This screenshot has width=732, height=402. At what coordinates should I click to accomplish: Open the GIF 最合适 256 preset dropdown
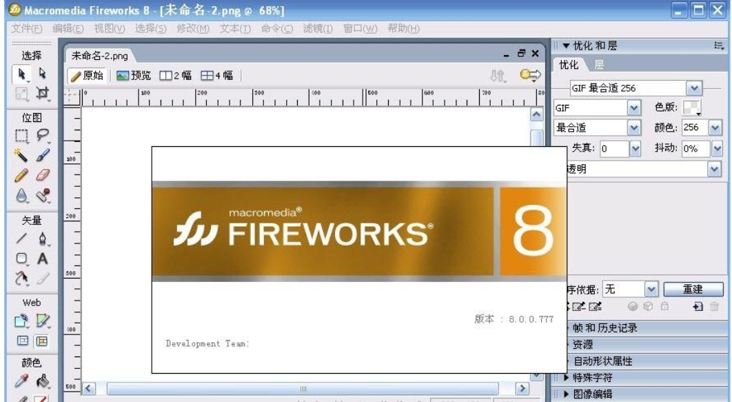[x=693, y=88]
